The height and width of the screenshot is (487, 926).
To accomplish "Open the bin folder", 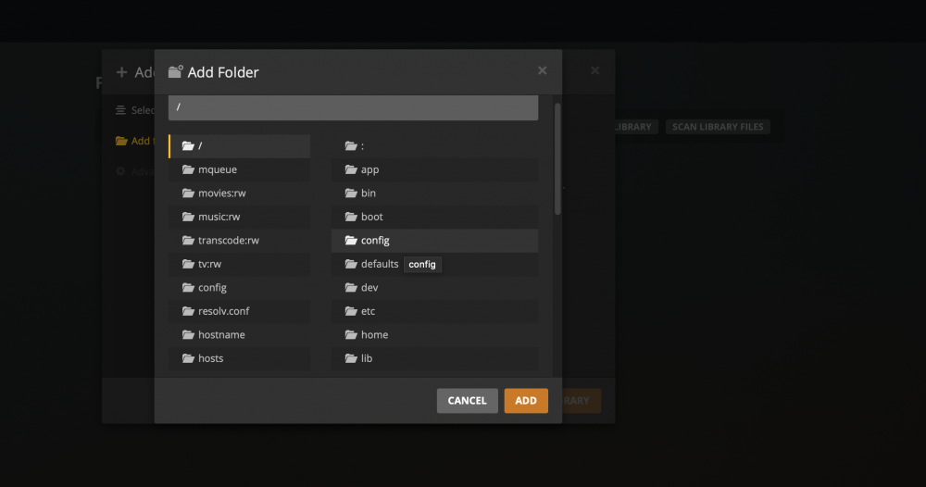I will tap(434, 193).
